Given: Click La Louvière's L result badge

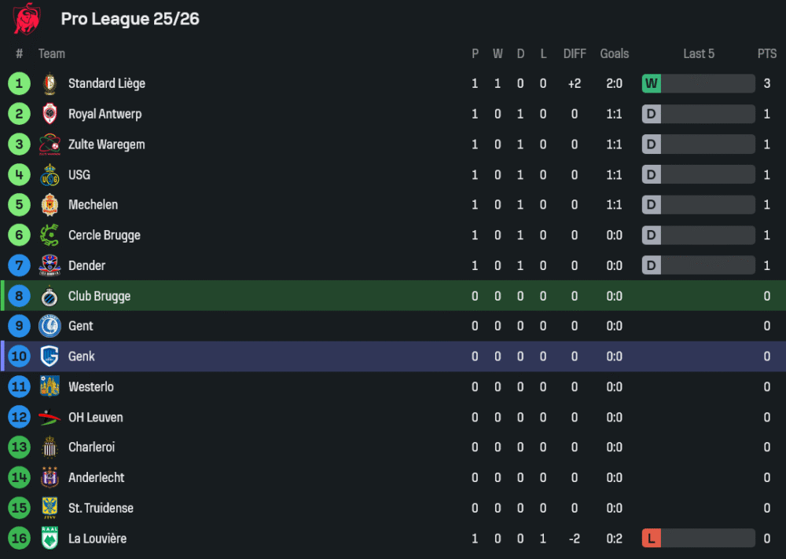Looking at the screenshot, I should (x=652, y=539).
